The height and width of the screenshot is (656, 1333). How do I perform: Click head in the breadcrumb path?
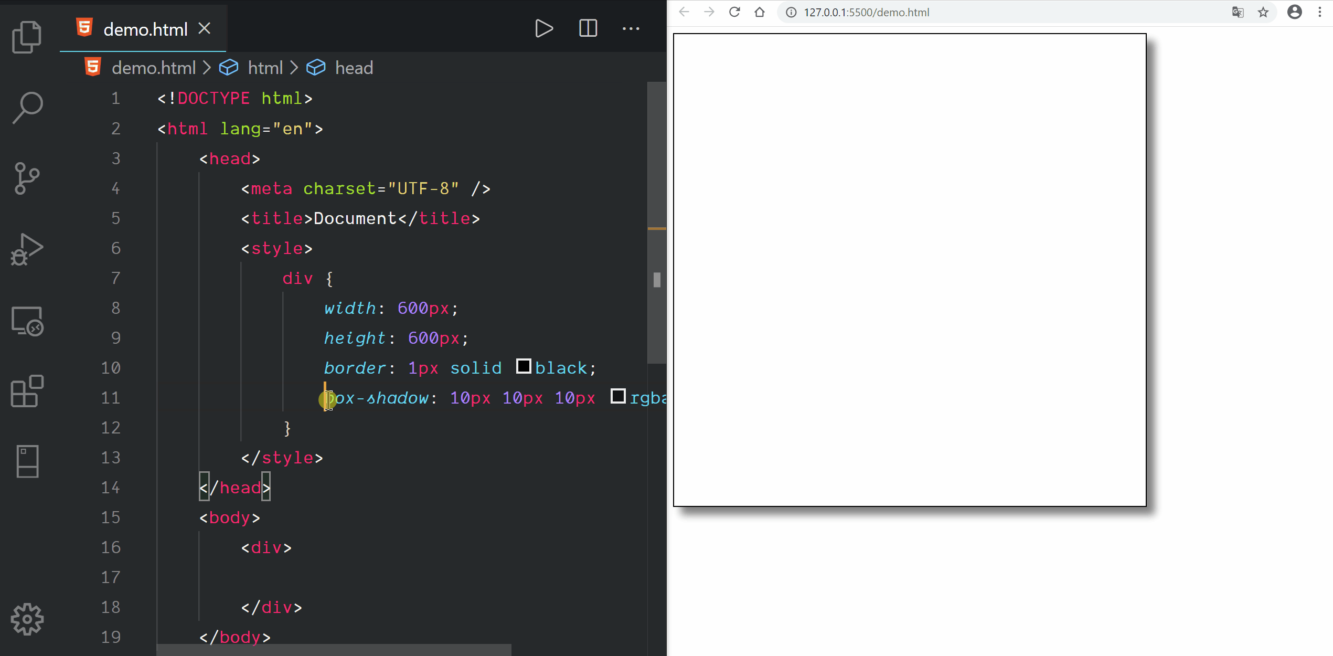point(354,68)
